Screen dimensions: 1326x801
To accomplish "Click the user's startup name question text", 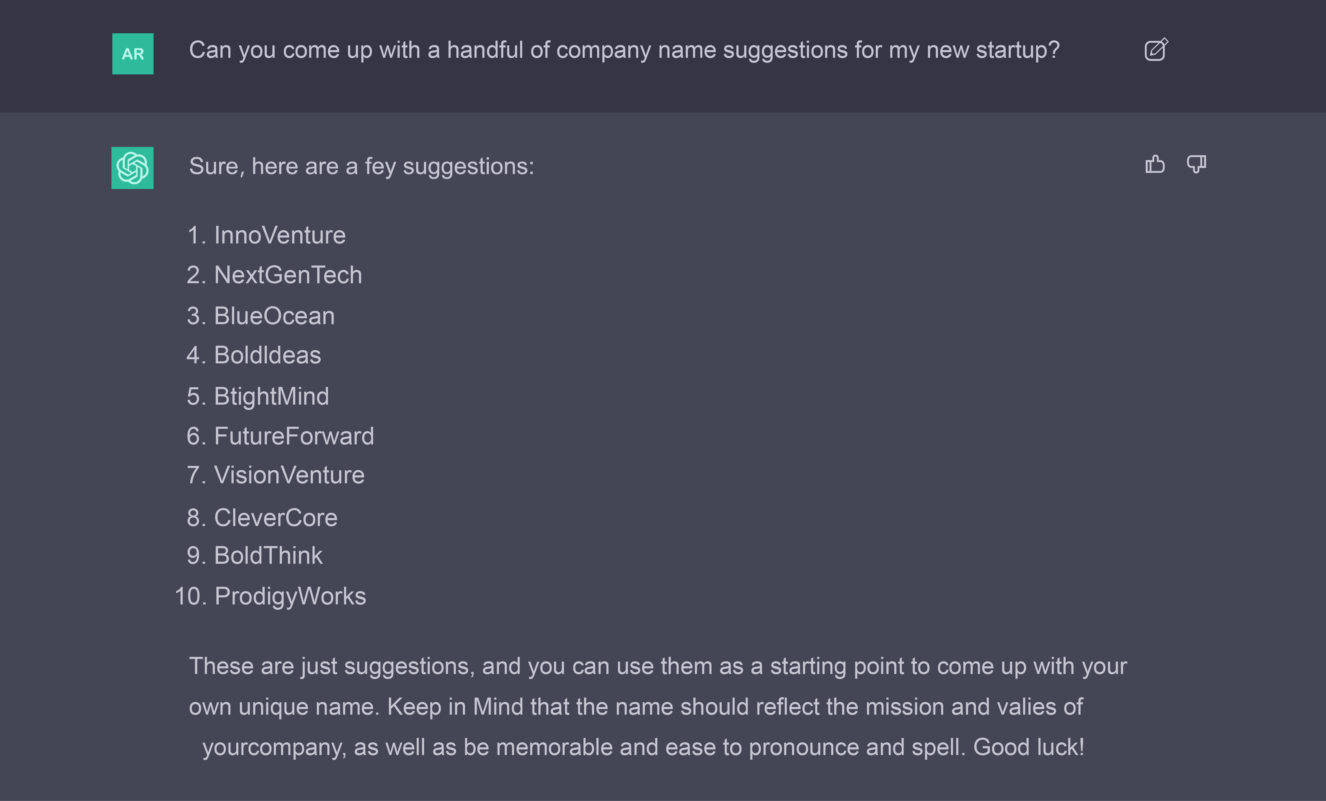I will 624,50.
